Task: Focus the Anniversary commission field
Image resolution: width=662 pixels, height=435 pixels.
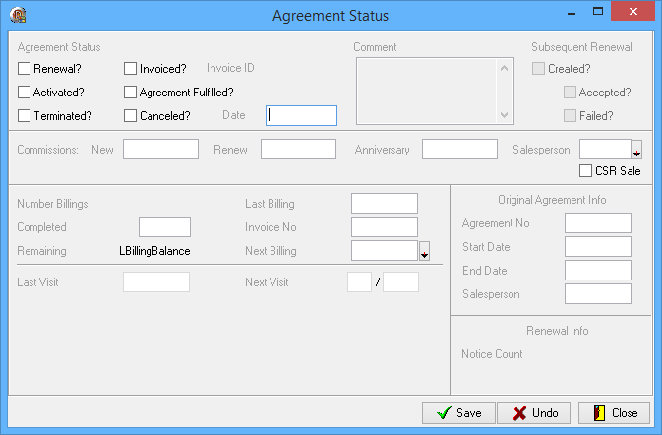Action: click(459, 150)
